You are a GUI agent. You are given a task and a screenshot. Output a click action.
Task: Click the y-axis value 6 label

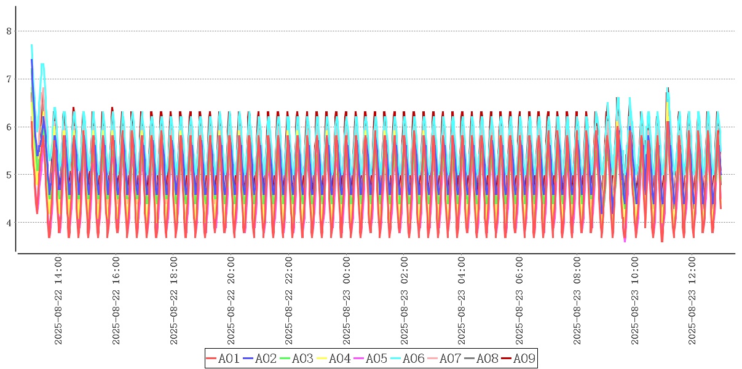(x=9, y=127)
